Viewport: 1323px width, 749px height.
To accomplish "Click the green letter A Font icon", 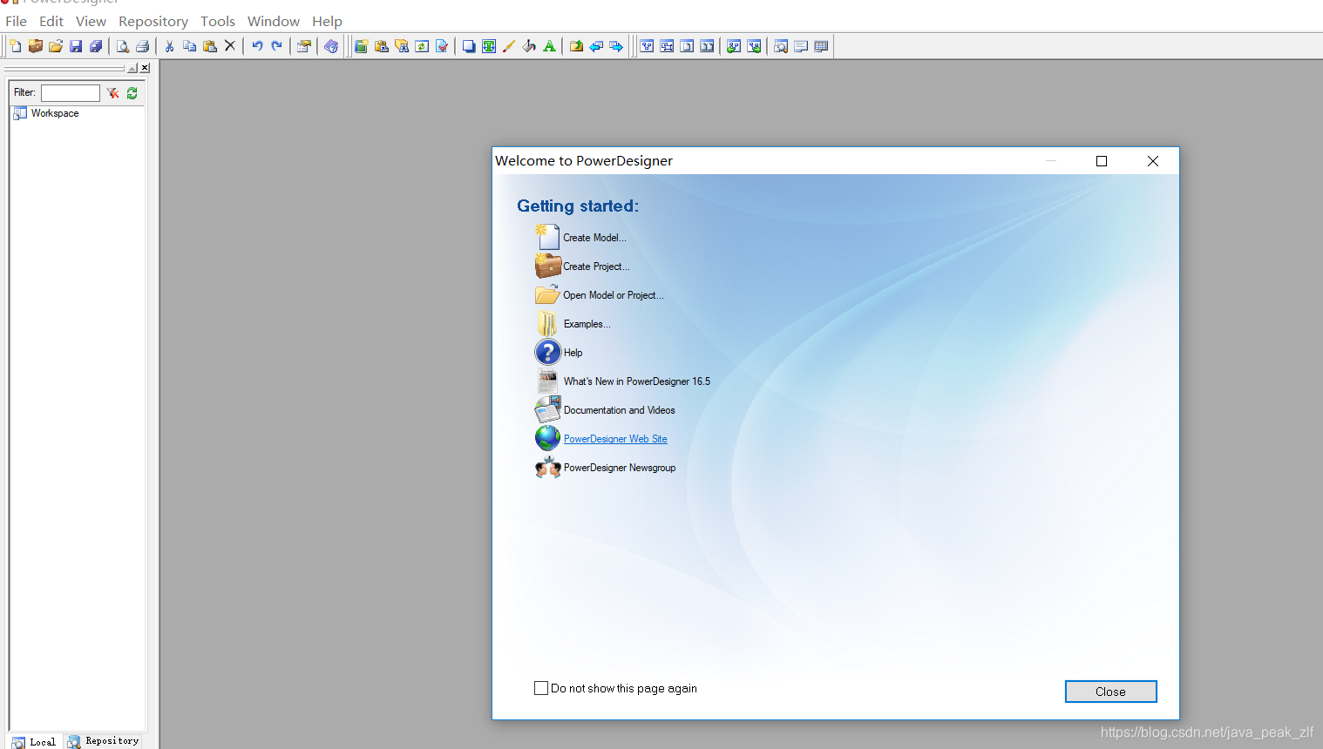I will coord(549,46).
